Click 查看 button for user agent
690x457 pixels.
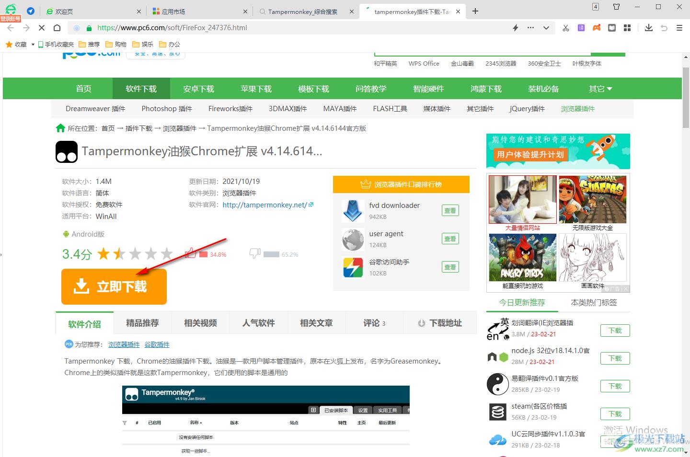coord(450,239)
